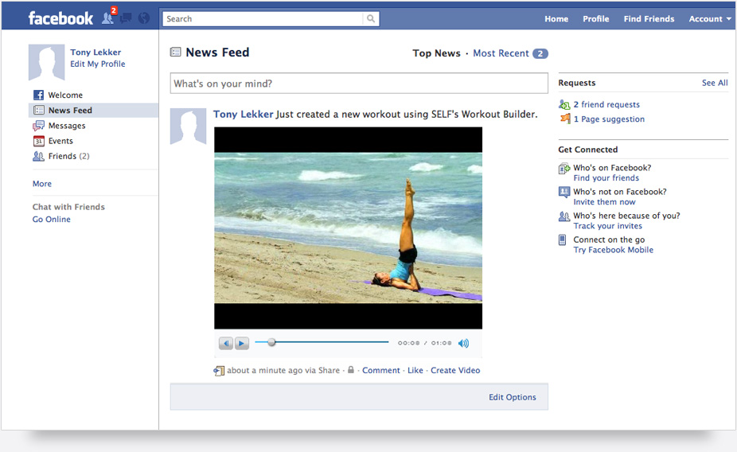Expand More in the left sidebar
Viewport: 737px width, 452px height.
[x=42, y=184]
